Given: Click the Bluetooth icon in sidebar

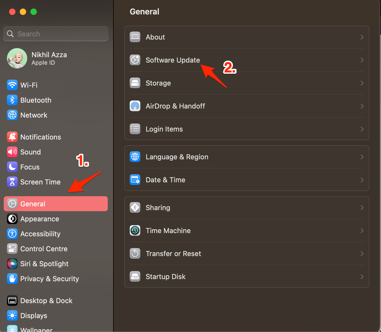Looking at the screenshot, I should pyautogui.click(x=12, y=100).
